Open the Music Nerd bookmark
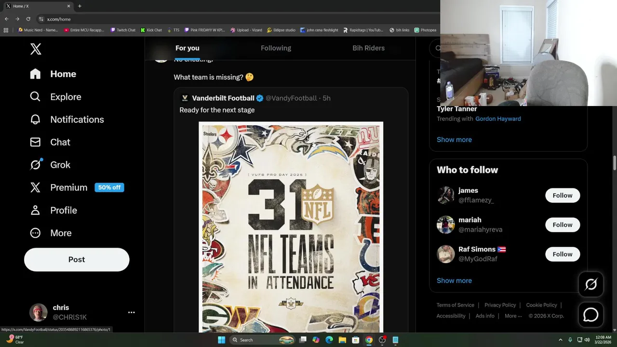617x347 pixels. click(38, 30)
